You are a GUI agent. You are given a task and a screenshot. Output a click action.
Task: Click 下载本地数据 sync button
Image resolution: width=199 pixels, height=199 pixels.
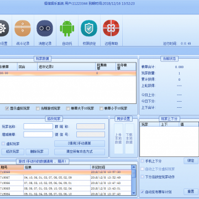pyautogui.click(x=129, y=139)
